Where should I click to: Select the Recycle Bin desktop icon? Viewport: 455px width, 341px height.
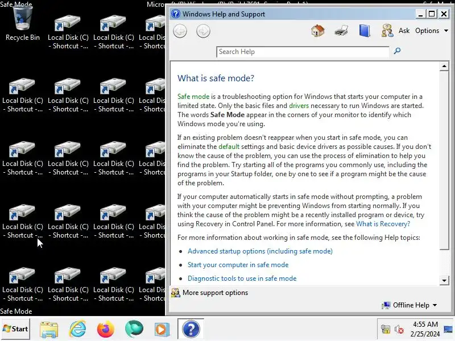(22, 24)
